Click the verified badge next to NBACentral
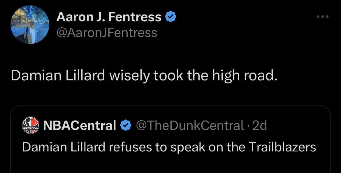 point(125,125)
